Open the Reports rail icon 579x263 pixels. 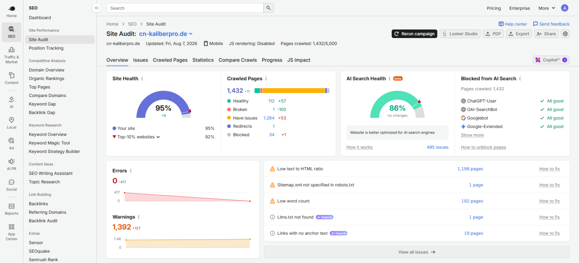(12, 209)
